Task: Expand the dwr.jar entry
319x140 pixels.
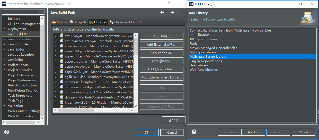Action: [56, 97]
